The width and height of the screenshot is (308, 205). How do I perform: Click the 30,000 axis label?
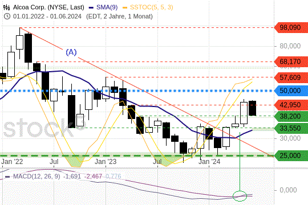(x=290, y=138)
